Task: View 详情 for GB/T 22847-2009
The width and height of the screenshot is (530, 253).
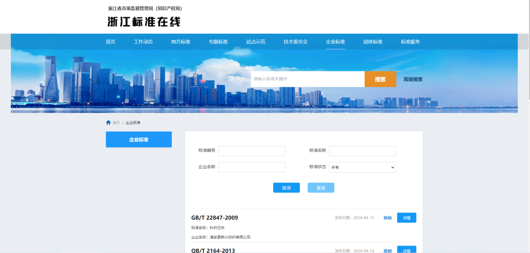Action: pos(406,218)
